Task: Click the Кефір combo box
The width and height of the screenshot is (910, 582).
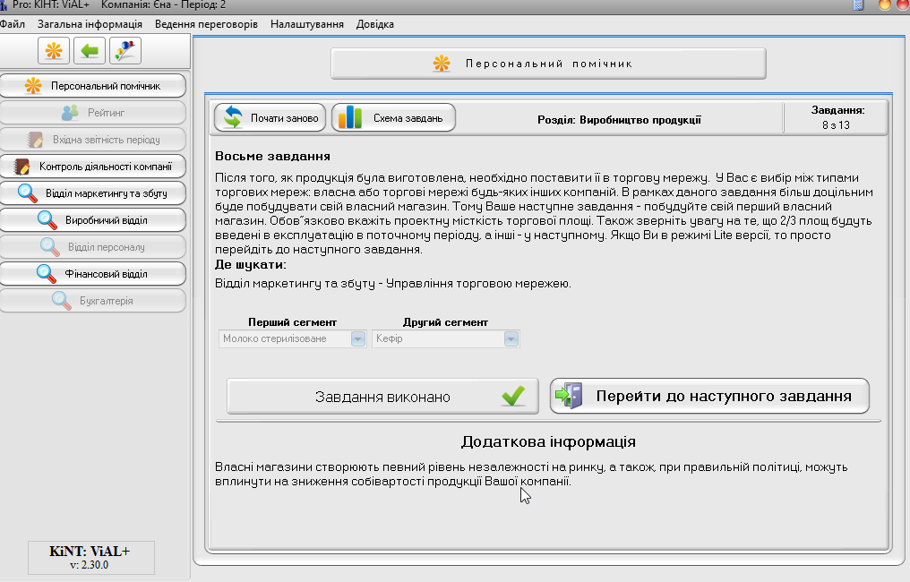Action: [445, 338]
